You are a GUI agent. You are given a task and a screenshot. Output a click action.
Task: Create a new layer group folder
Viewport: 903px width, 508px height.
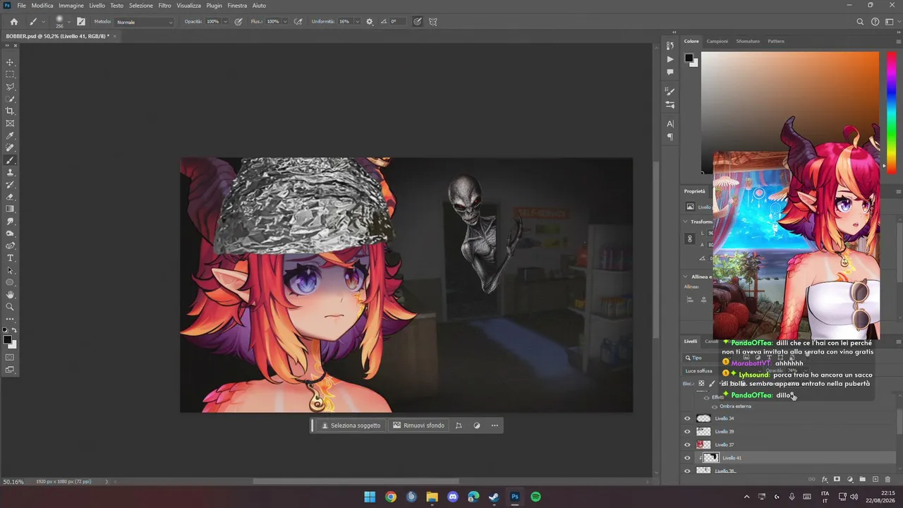pyautogui.click(x=862, y=479)
